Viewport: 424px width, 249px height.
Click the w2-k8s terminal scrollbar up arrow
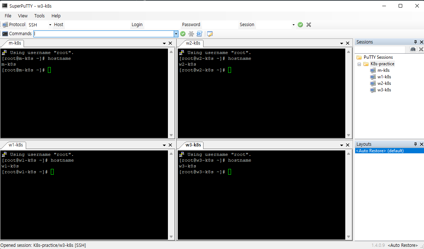349,52
